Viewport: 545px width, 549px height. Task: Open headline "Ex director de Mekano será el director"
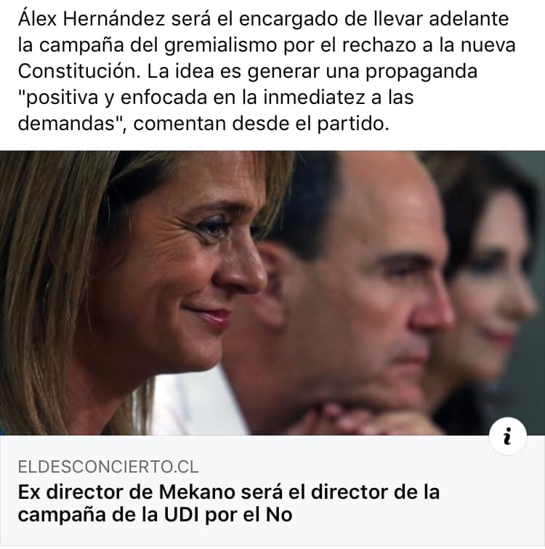(x=229, y=492)
